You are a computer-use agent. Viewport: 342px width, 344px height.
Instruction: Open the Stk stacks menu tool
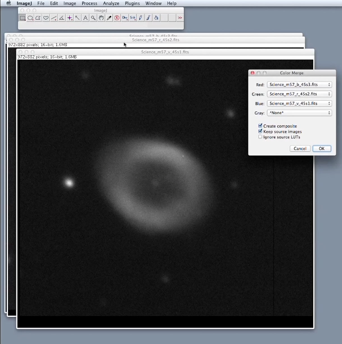click(133, 18)
